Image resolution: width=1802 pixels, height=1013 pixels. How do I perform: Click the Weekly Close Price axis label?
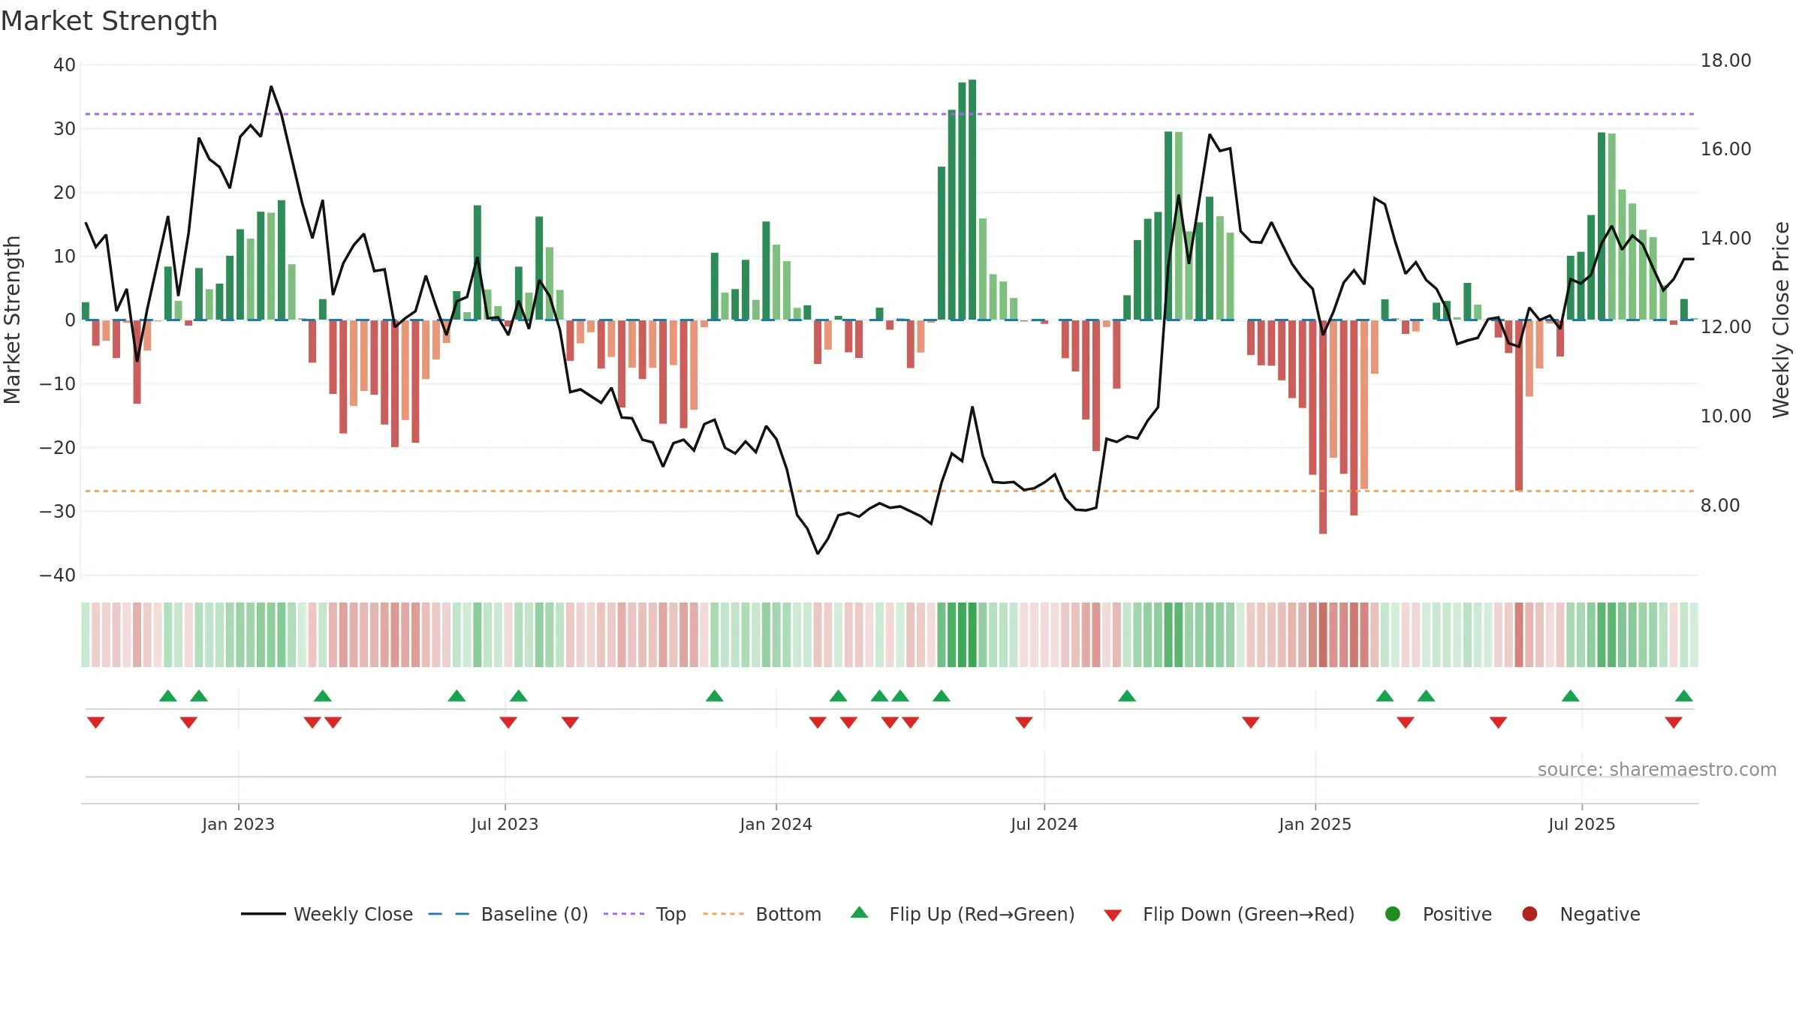[x=1781, y=320]
